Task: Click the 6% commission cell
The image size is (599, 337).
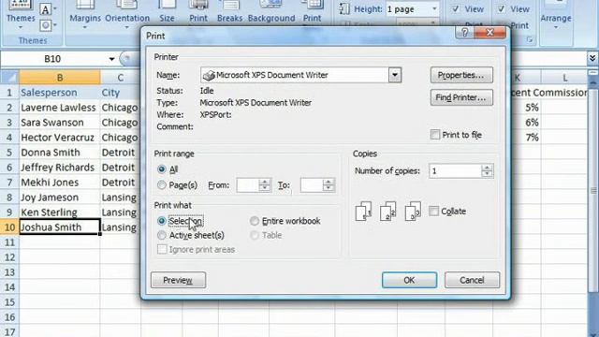Action: (x=526, y=123)
